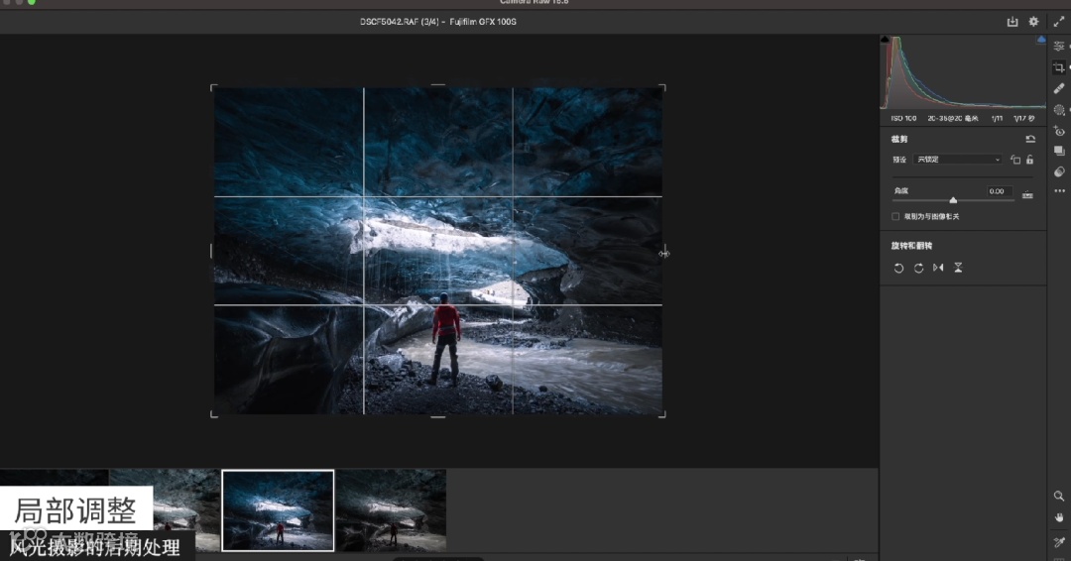Viewport: 1071px width, 561px height.
Task: Click the crop box top-right corner handle
Action: click(x=661, y=88)
